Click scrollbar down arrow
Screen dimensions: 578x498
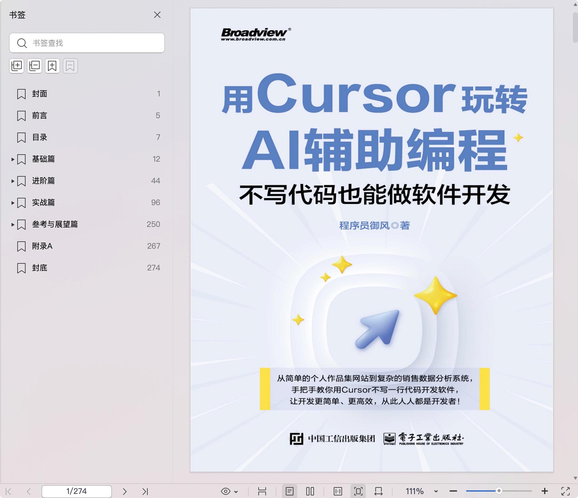575,478
